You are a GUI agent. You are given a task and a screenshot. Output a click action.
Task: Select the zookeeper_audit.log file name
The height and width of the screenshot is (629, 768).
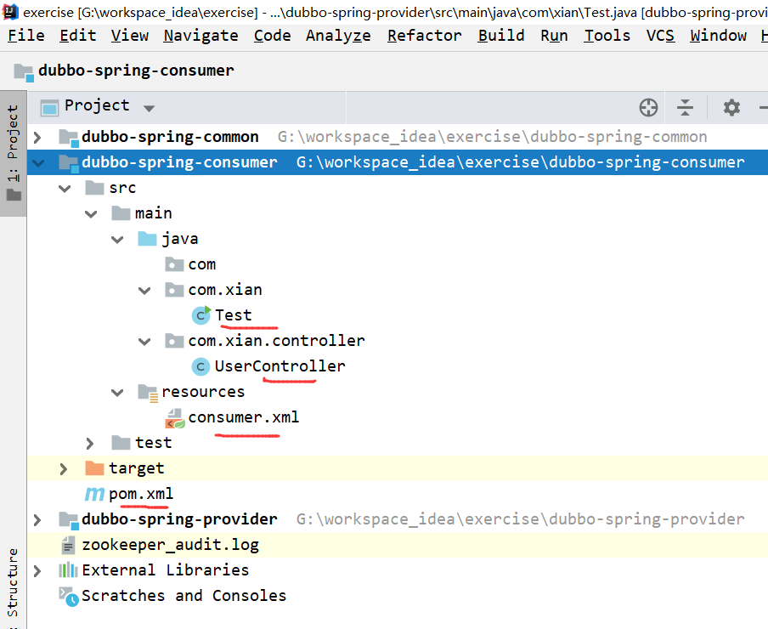pos(171,545)
